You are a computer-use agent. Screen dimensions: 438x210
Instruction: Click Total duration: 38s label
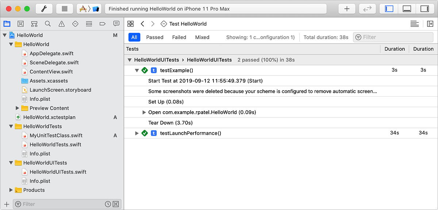[x=326, y=37]
